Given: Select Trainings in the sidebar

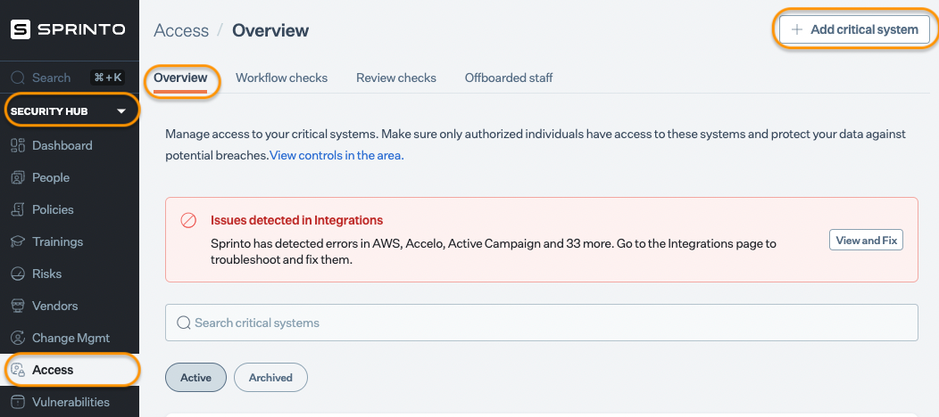Looking at the screenshot, I should tap(70, 241).
